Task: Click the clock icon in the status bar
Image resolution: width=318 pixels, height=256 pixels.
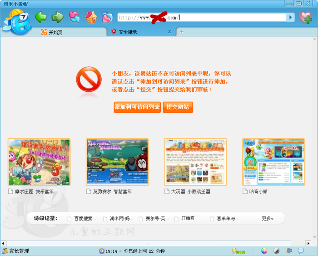Action: coord(102,251)
